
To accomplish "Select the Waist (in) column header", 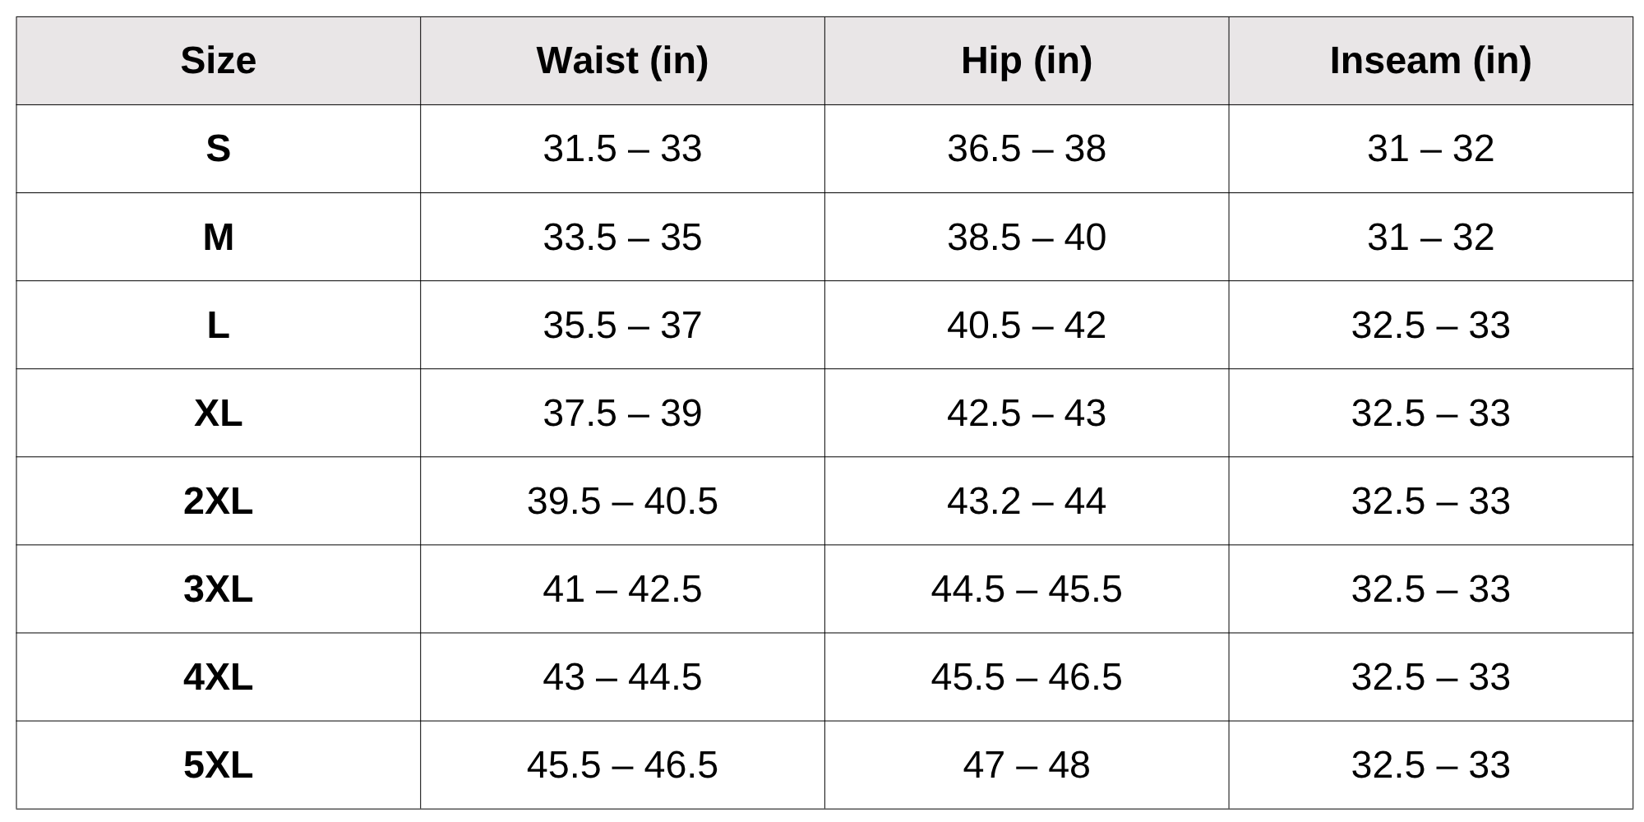I will coord(622,61).
